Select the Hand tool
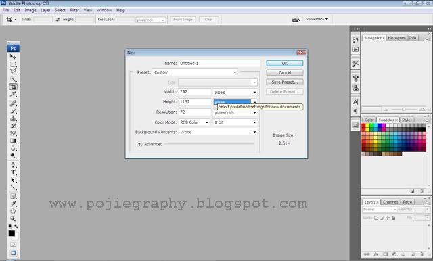The image size is (433, 261). tap(13, 212)
